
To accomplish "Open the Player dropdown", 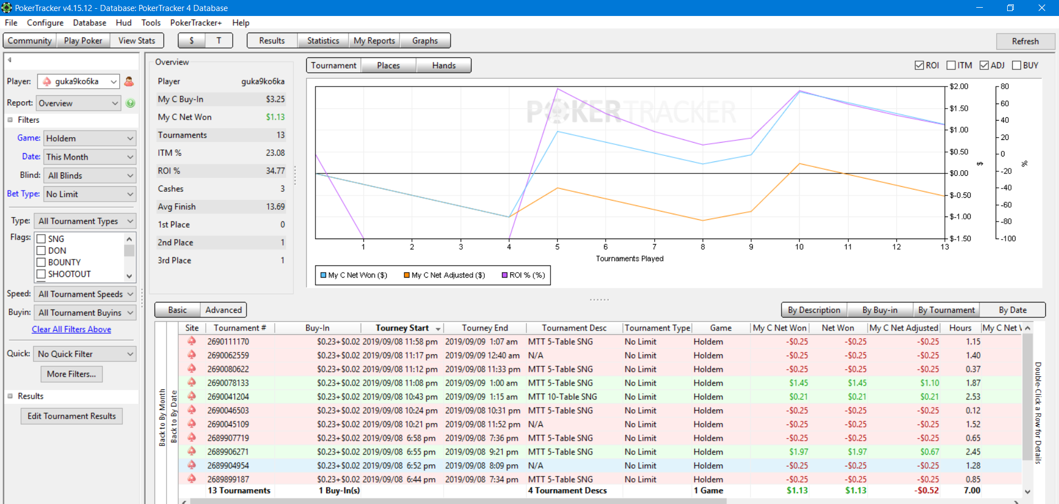I will 78,82.
